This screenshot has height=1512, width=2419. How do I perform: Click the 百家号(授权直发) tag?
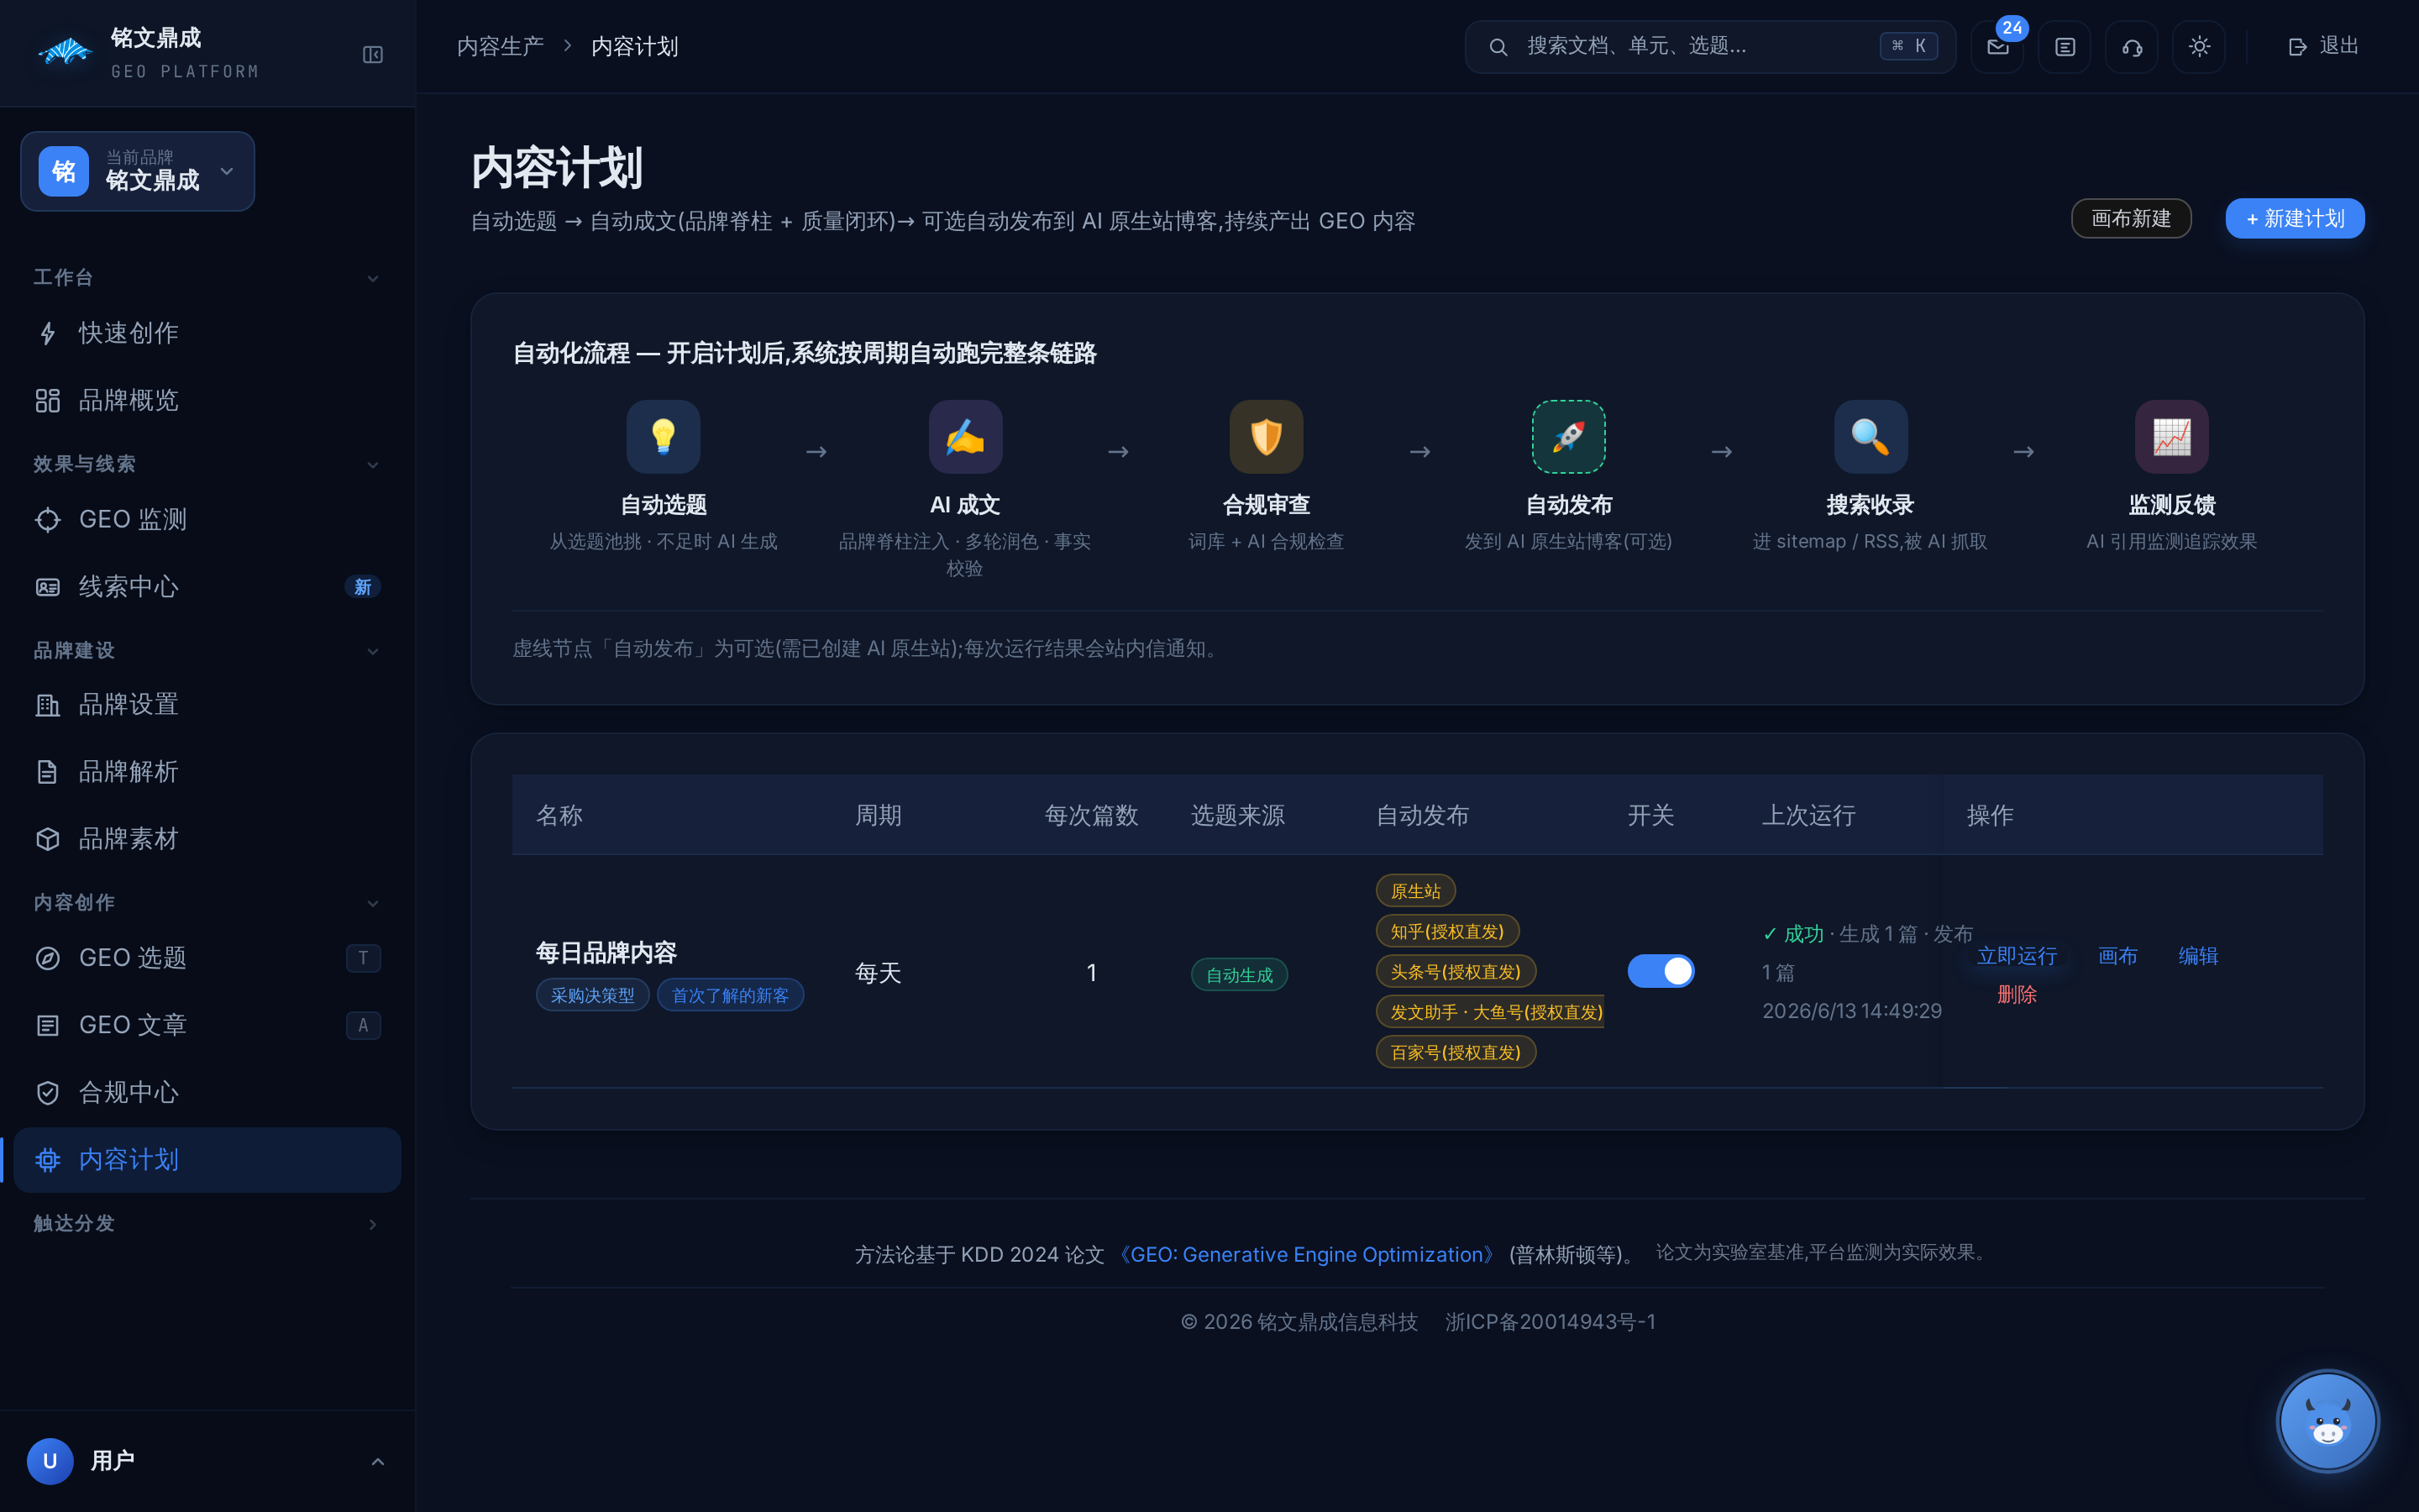1456,1052
